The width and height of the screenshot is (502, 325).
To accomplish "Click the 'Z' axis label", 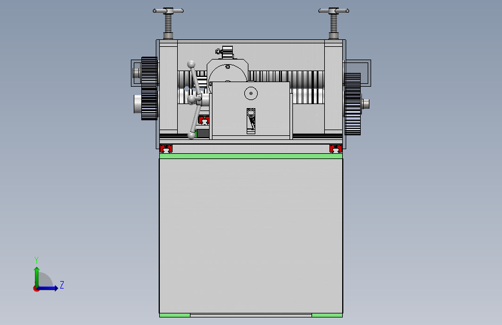I will [x=62, y=285].
